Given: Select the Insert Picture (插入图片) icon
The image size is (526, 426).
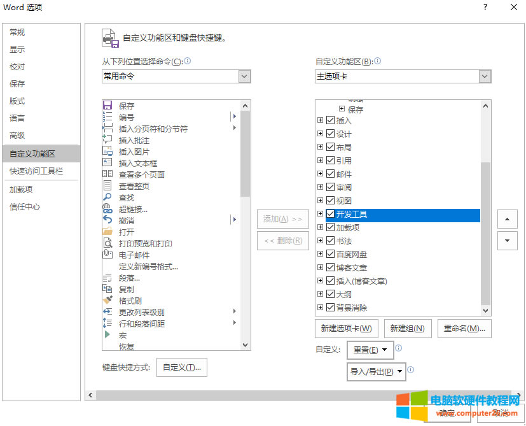Looking at the screenshot, I should pos(107,152).
